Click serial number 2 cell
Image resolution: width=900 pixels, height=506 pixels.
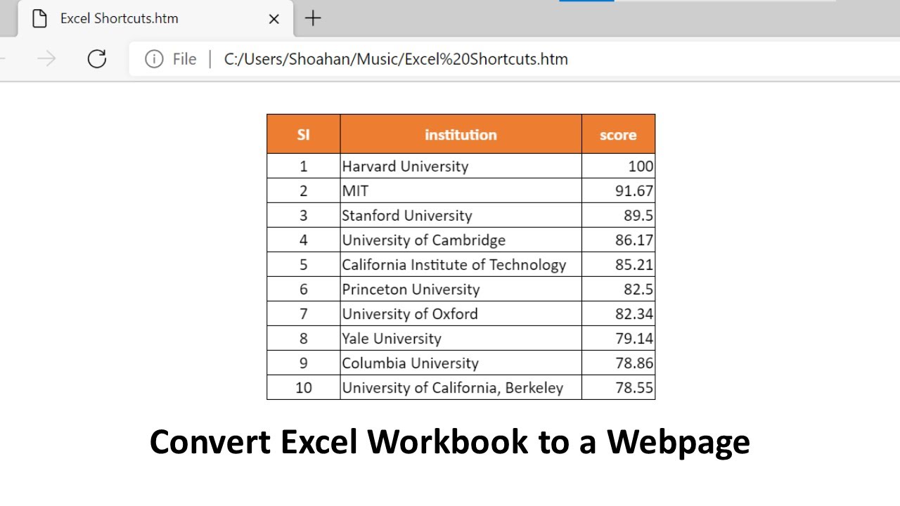pyautogui.click(x=304, y=191)
